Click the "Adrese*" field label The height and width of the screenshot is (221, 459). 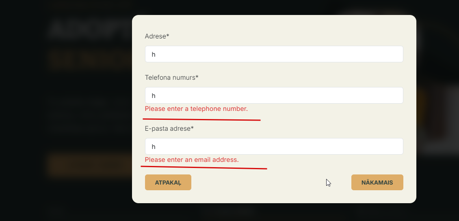coord(157,36)
